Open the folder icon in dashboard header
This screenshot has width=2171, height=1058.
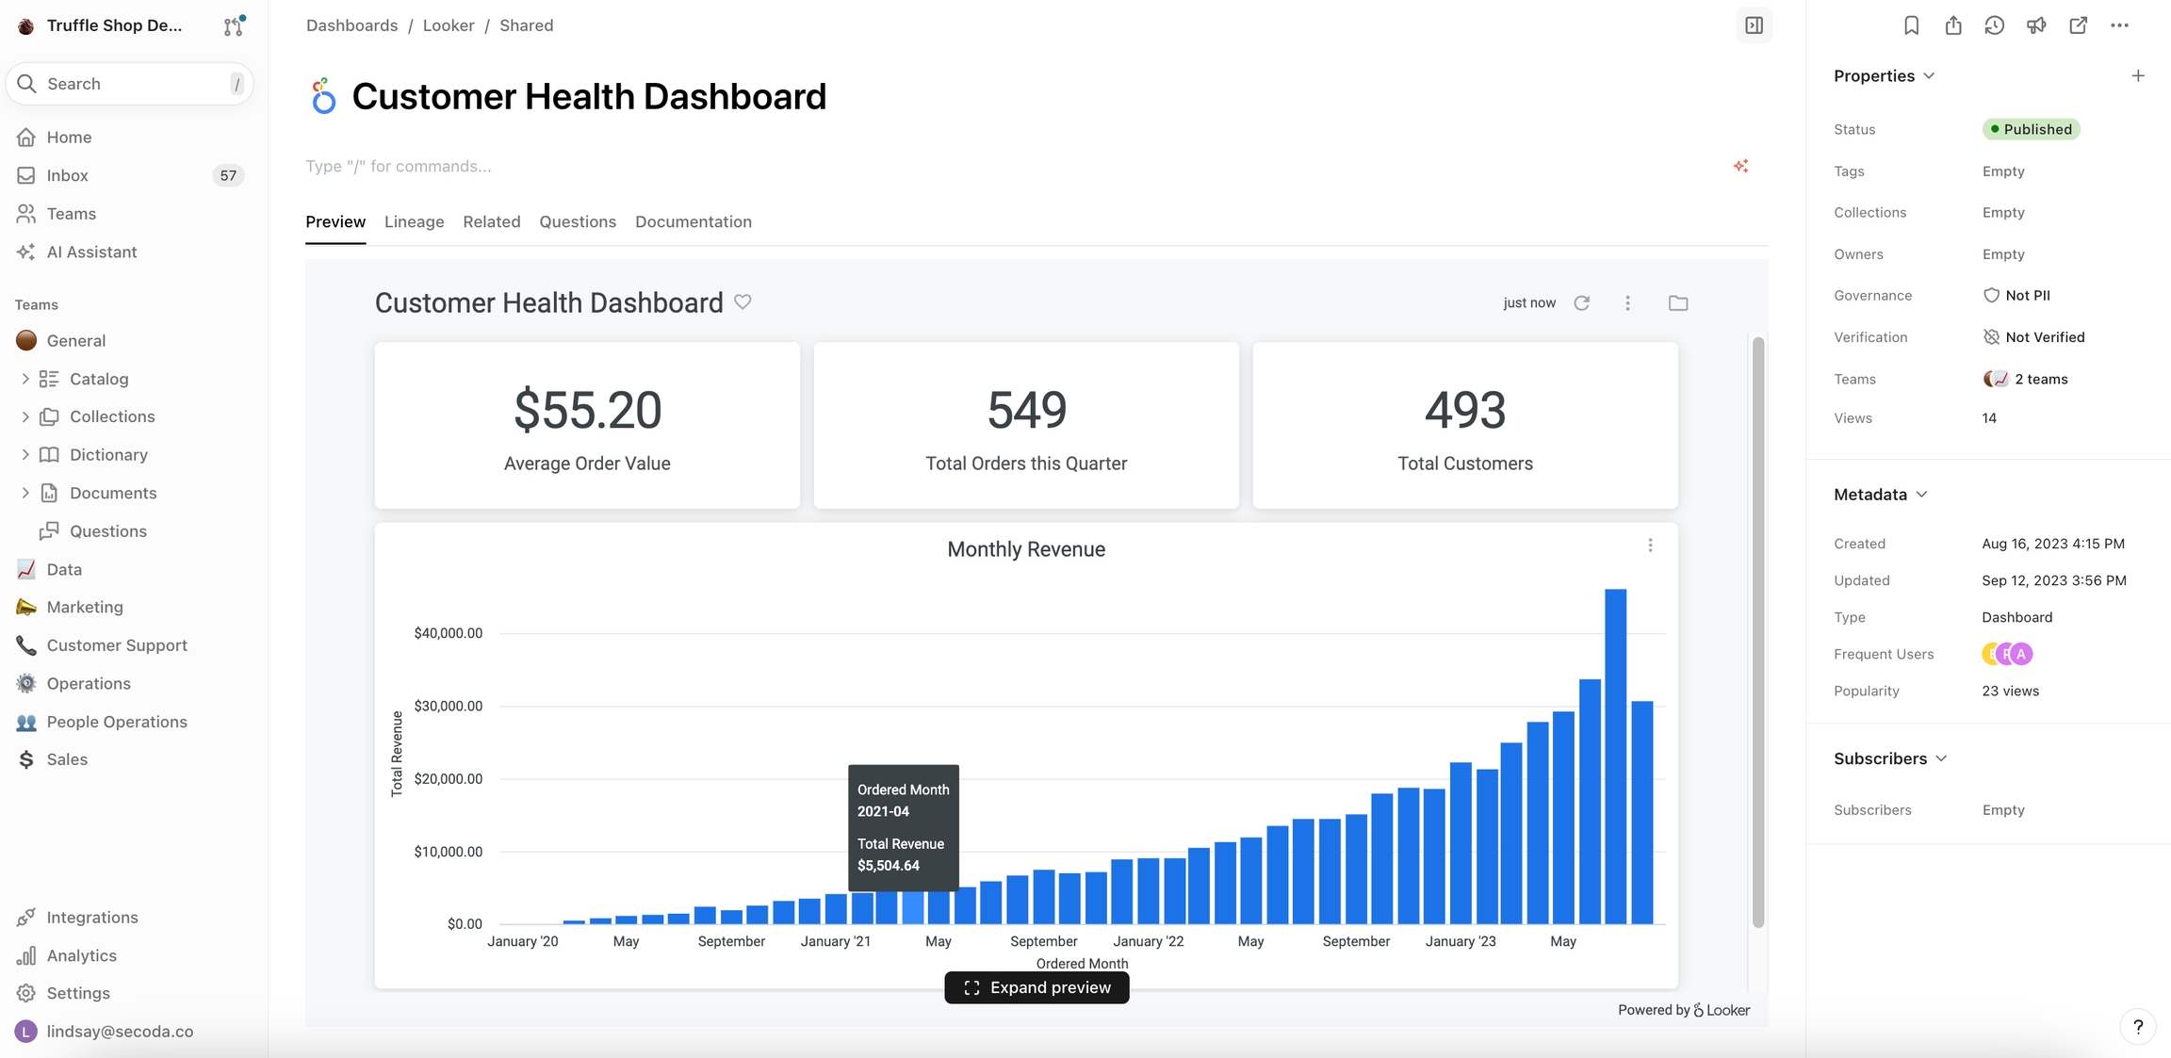point(1677,302)
